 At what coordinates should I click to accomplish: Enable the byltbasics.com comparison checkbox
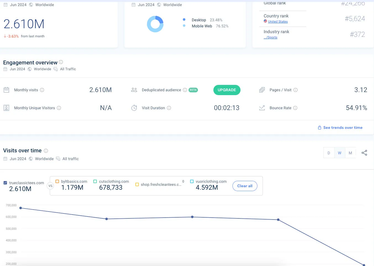tap(57, 181)
